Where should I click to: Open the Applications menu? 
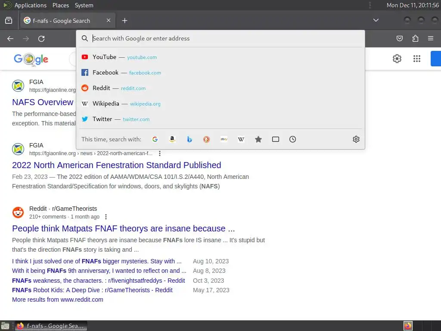point(31,5)
